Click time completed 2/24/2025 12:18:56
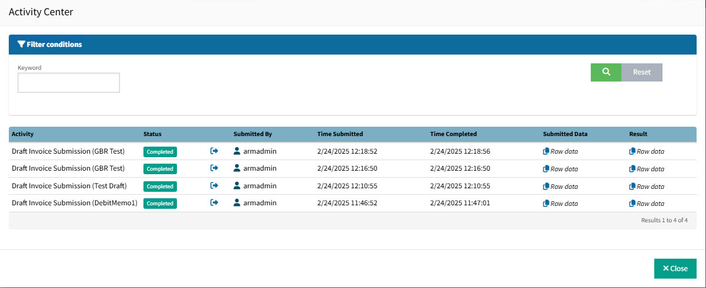 point(460,151)
